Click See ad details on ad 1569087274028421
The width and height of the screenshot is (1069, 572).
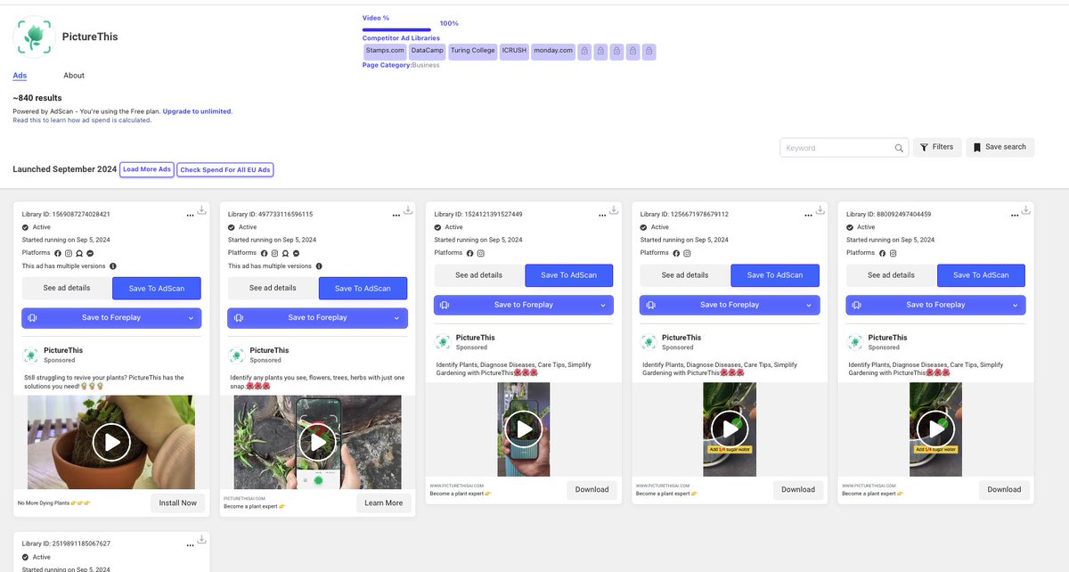point(67,288)
